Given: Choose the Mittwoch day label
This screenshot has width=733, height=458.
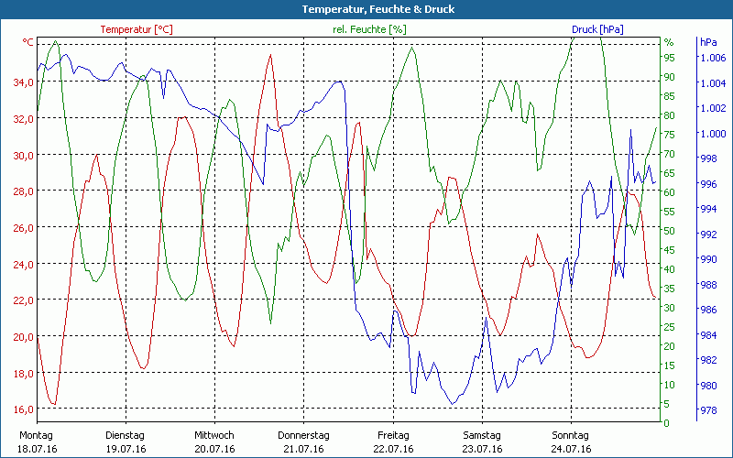Looking at the screenshot, I should click(214, 435).
